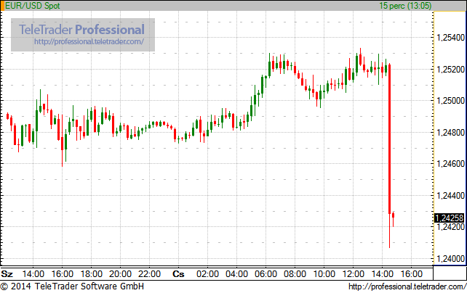467x293 pixels.
Task: Open the professional.teletrader.com link at bottom right
Action: click(407, 286)
